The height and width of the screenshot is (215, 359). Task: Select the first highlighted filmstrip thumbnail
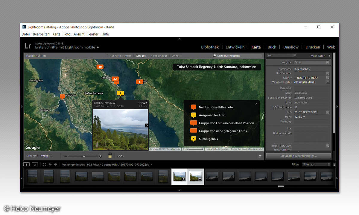(180, 176)
